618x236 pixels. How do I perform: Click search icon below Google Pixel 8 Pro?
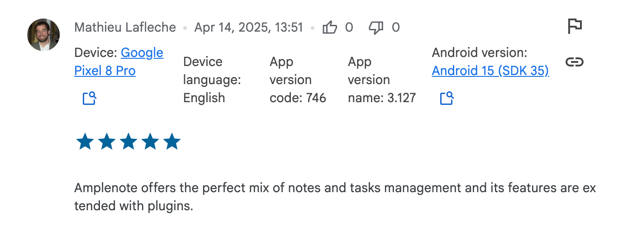[90, 98]
